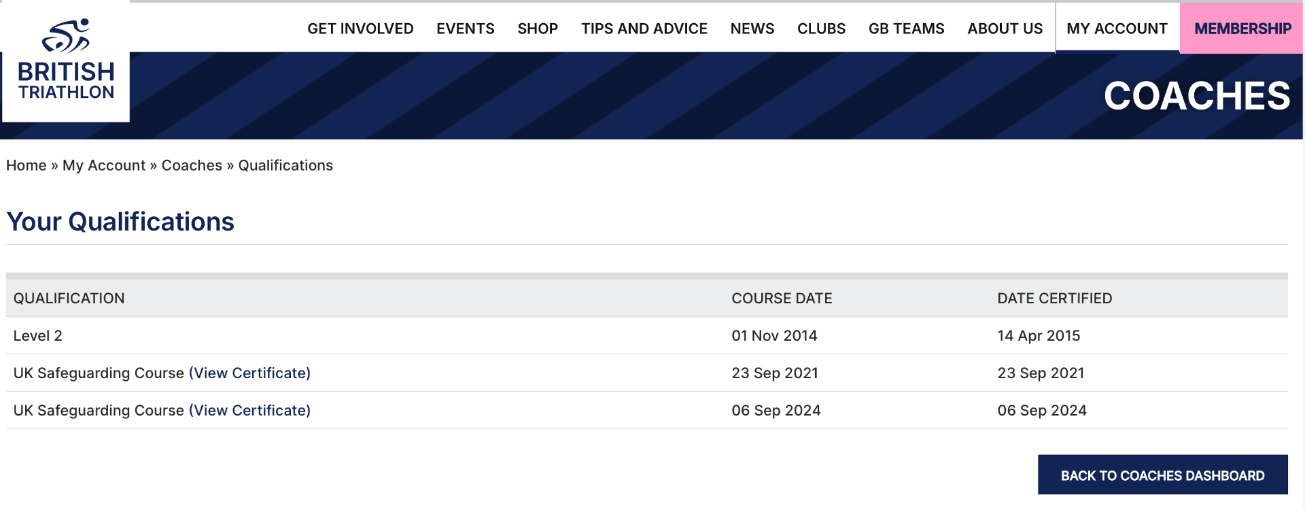
Task: Select the Level 2 qualification row
Action: tap(38, 336)
